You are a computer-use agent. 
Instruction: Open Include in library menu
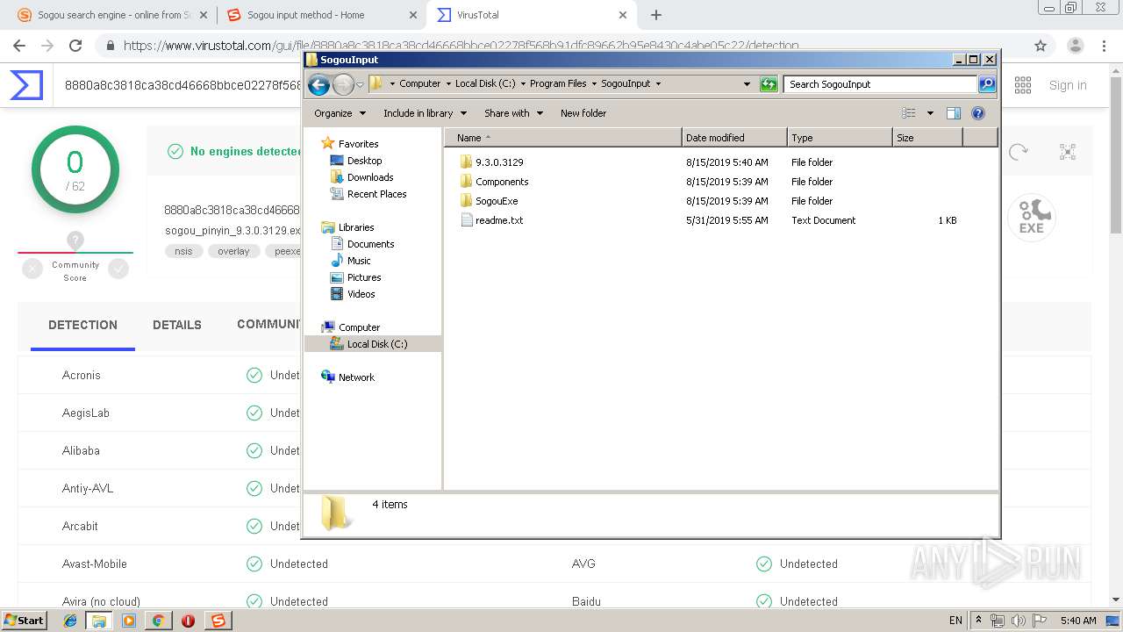tap(425, 113)
